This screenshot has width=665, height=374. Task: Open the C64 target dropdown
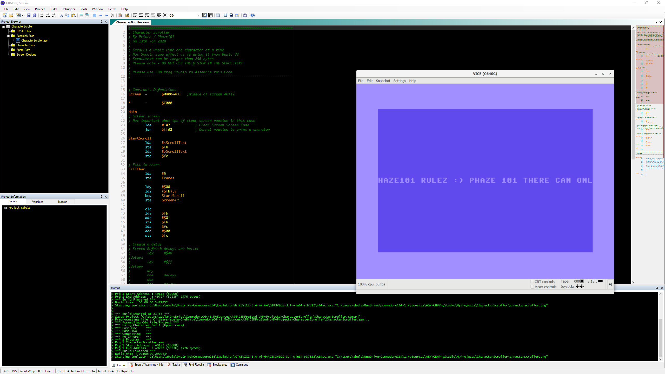point(198,15)
